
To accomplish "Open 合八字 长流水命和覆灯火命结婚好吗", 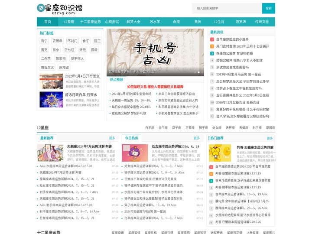I will tap(243, 117).
